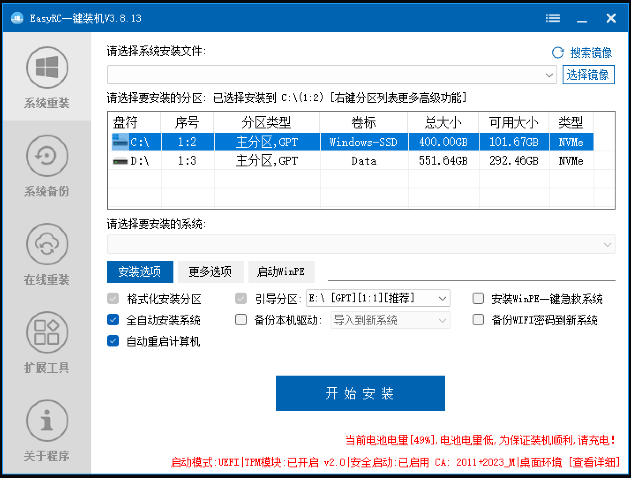Click the refresh icon beside 搜索镜像

click(558, 53)
